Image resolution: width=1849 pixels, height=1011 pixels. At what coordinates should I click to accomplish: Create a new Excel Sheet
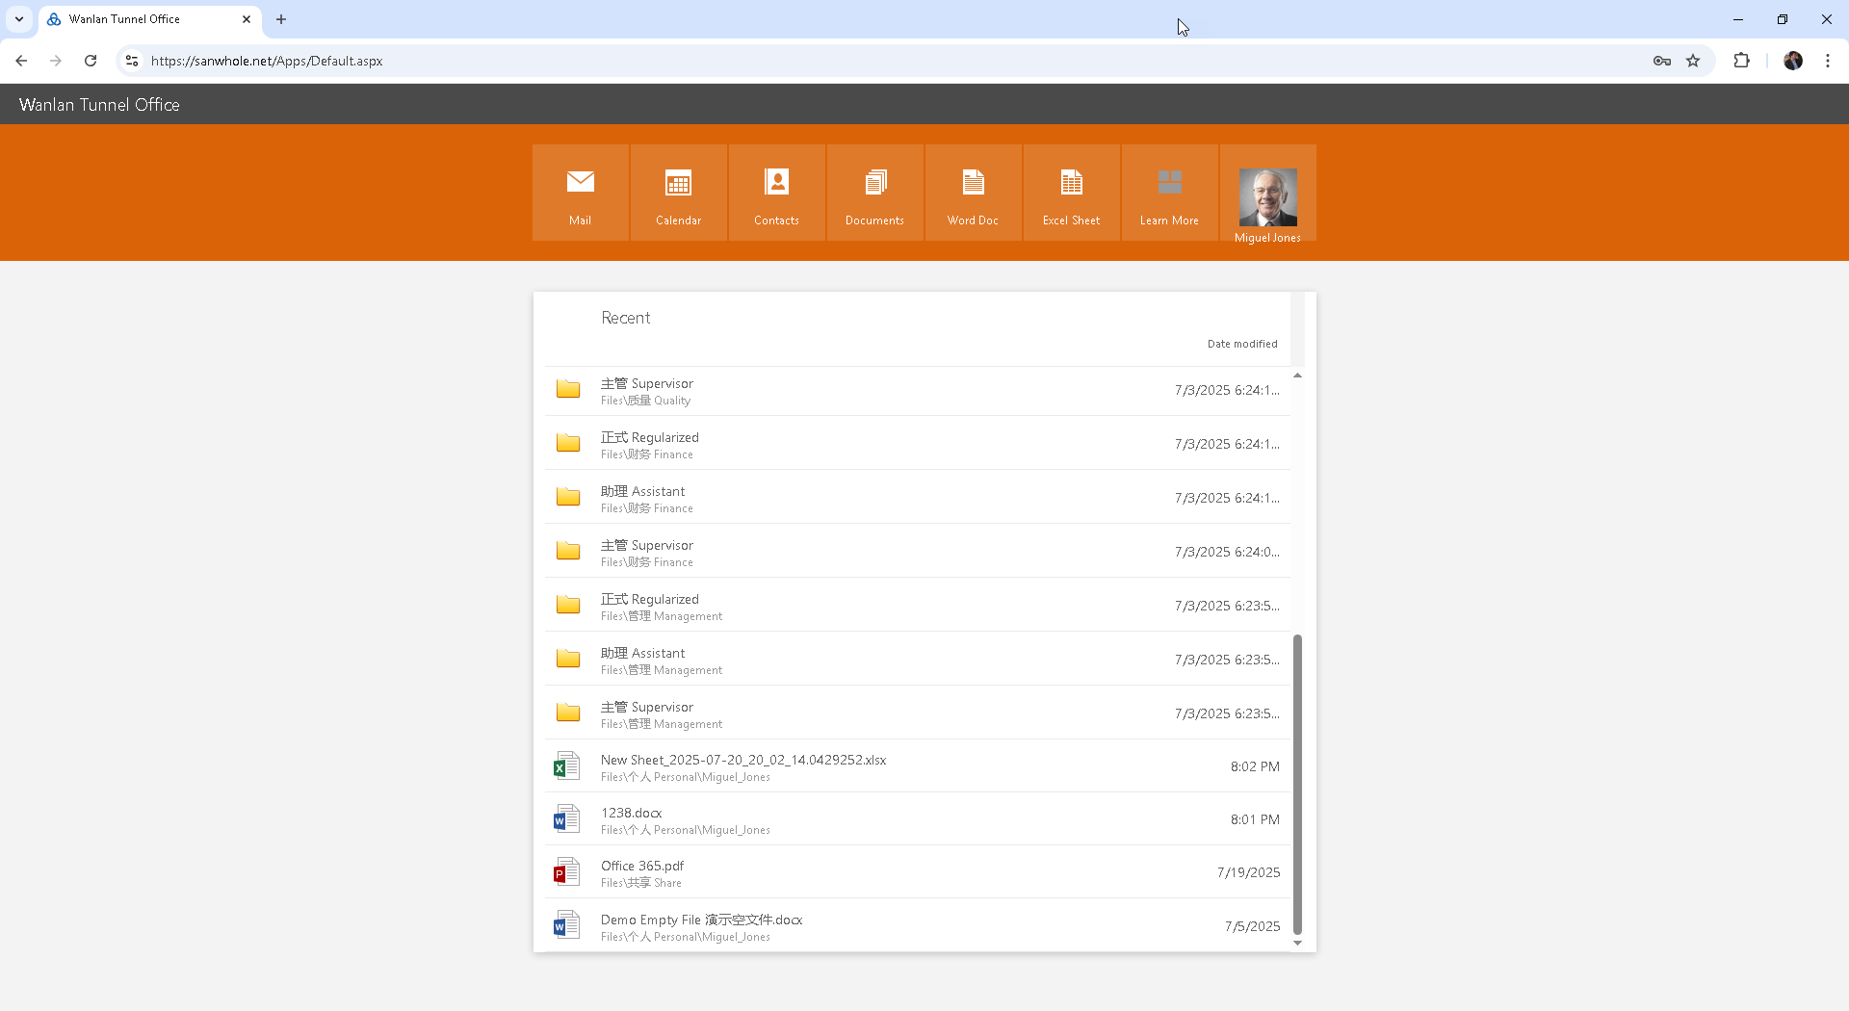[x=1071, y=193]
